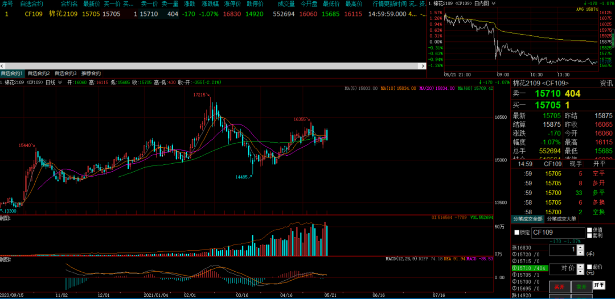Sort by 成交量 column header
This screenshot has width=615, height=299.
[286, 4]
